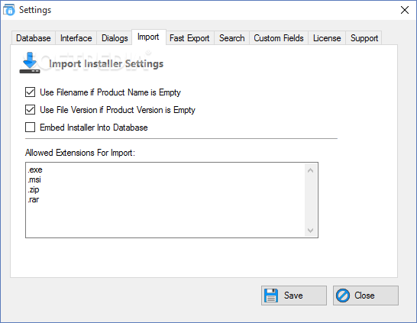Show the Support tab
The width and height of the screenshot is (417, 323).
(x=364, y=38)
